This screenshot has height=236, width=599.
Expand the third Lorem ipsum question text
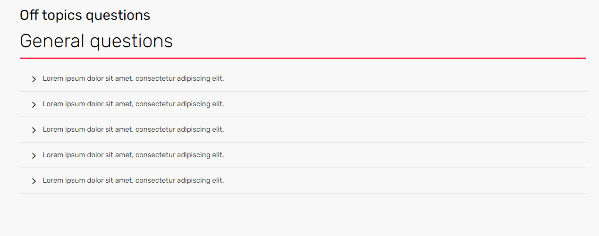tap(133, 129)
